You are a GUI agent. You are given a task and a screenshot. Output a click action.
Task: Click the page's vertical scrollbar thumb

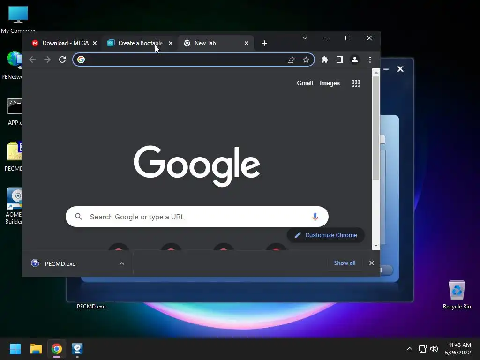(x=376, y=128)
